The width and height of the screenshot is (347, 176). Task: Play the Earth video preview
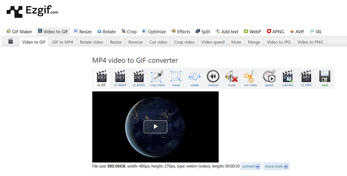(155, 127)
